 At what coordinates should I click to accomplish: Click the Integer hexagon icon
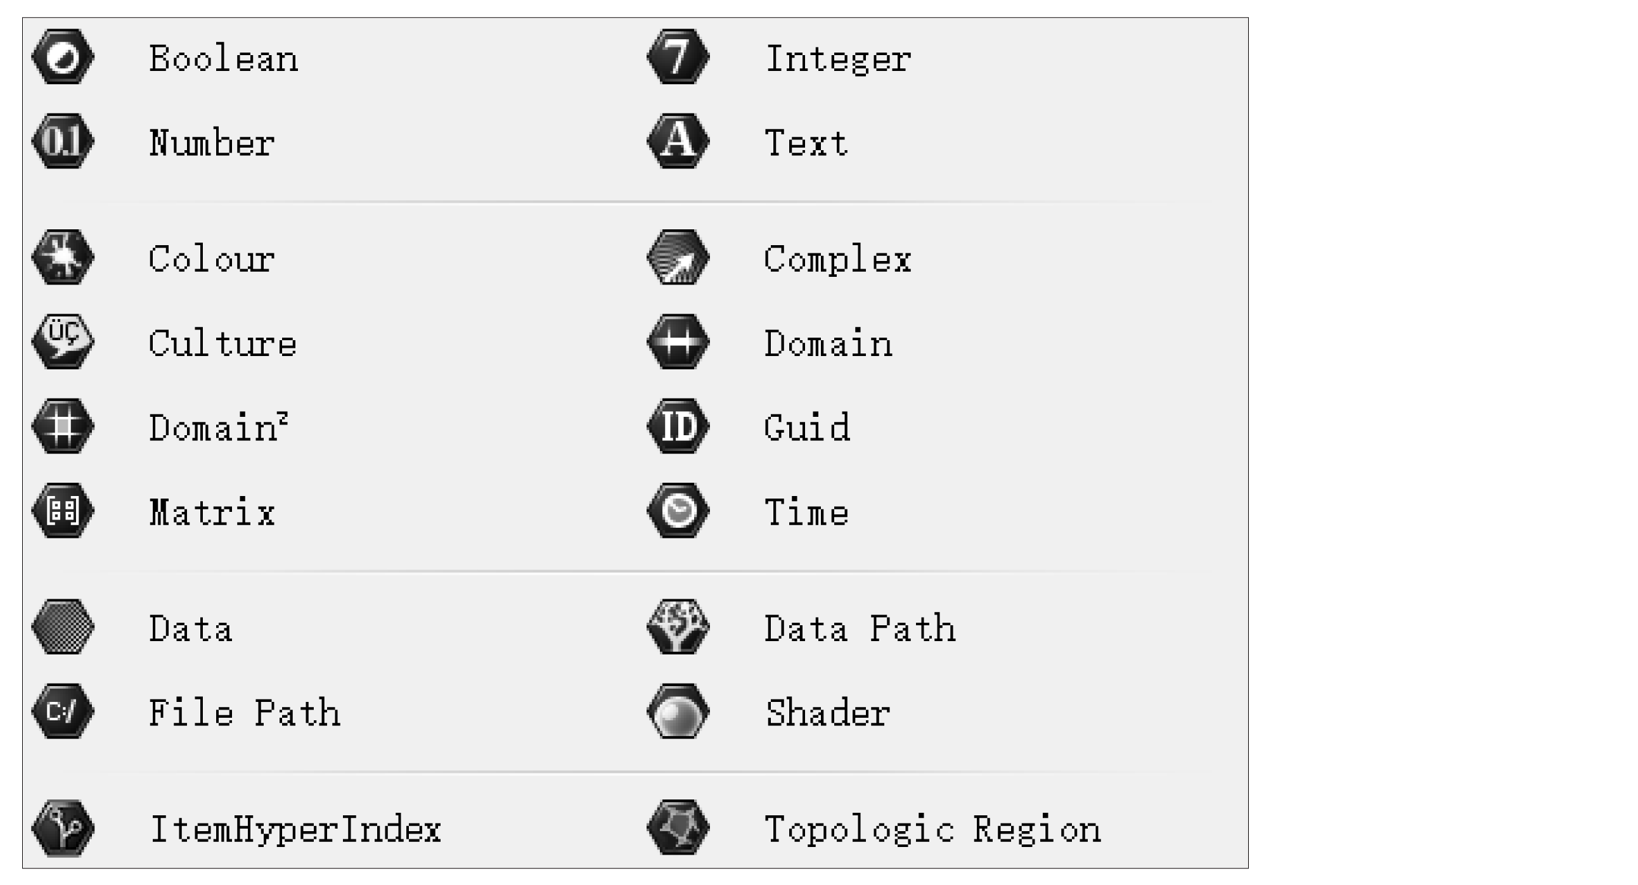(x=678, y=57)
